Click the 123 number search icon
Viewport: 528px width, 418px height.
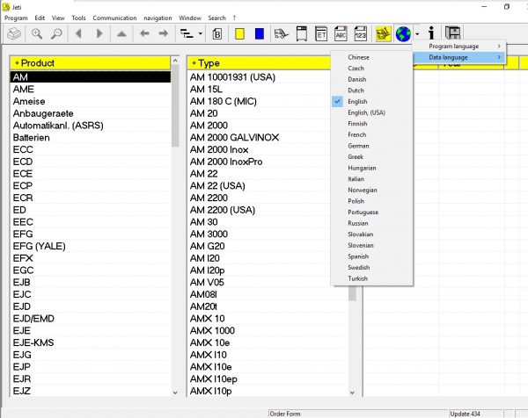[x=361, y=33]
